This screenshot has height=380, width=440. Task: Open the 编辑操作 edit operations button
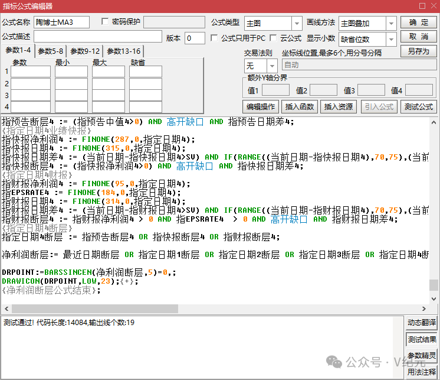tap(261, 107)
